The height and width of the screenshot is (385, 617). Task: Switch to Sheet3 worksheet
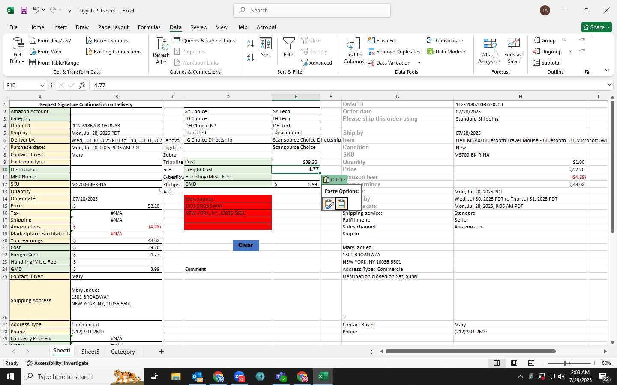click(90, 352)
